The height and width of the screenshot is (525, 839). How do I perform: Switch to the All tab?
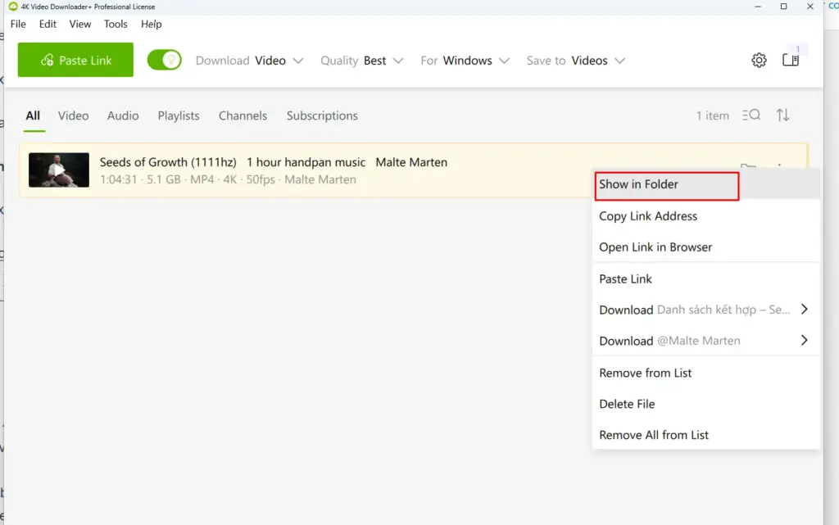(x=33, y=115)
